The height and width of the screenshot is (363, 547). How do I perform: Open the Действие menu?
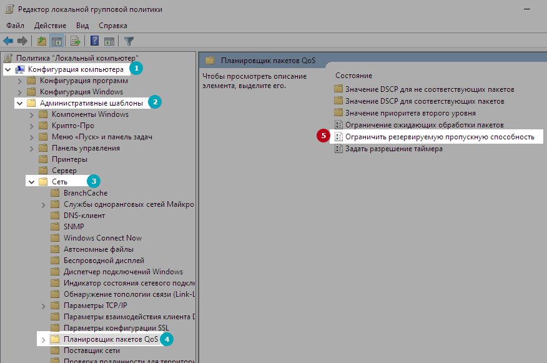click(x=50, y=26)
